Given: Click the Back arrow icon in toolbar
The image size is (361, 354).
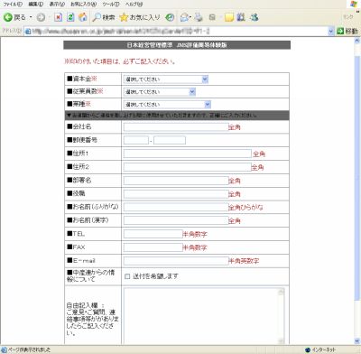Looking at the screenshot, I should (8, 17).
